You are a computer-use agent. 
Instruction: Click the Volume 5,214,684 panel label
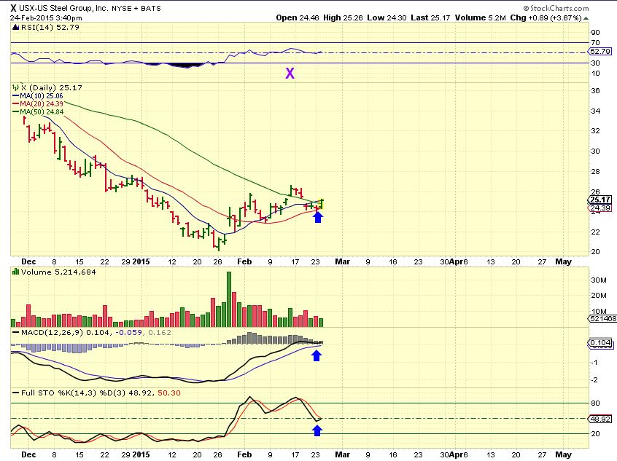pos(58,272)
